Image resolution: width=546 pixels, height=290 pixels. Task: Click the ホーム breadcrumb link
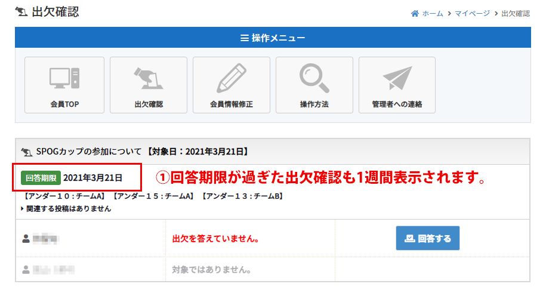click(432, 13)
